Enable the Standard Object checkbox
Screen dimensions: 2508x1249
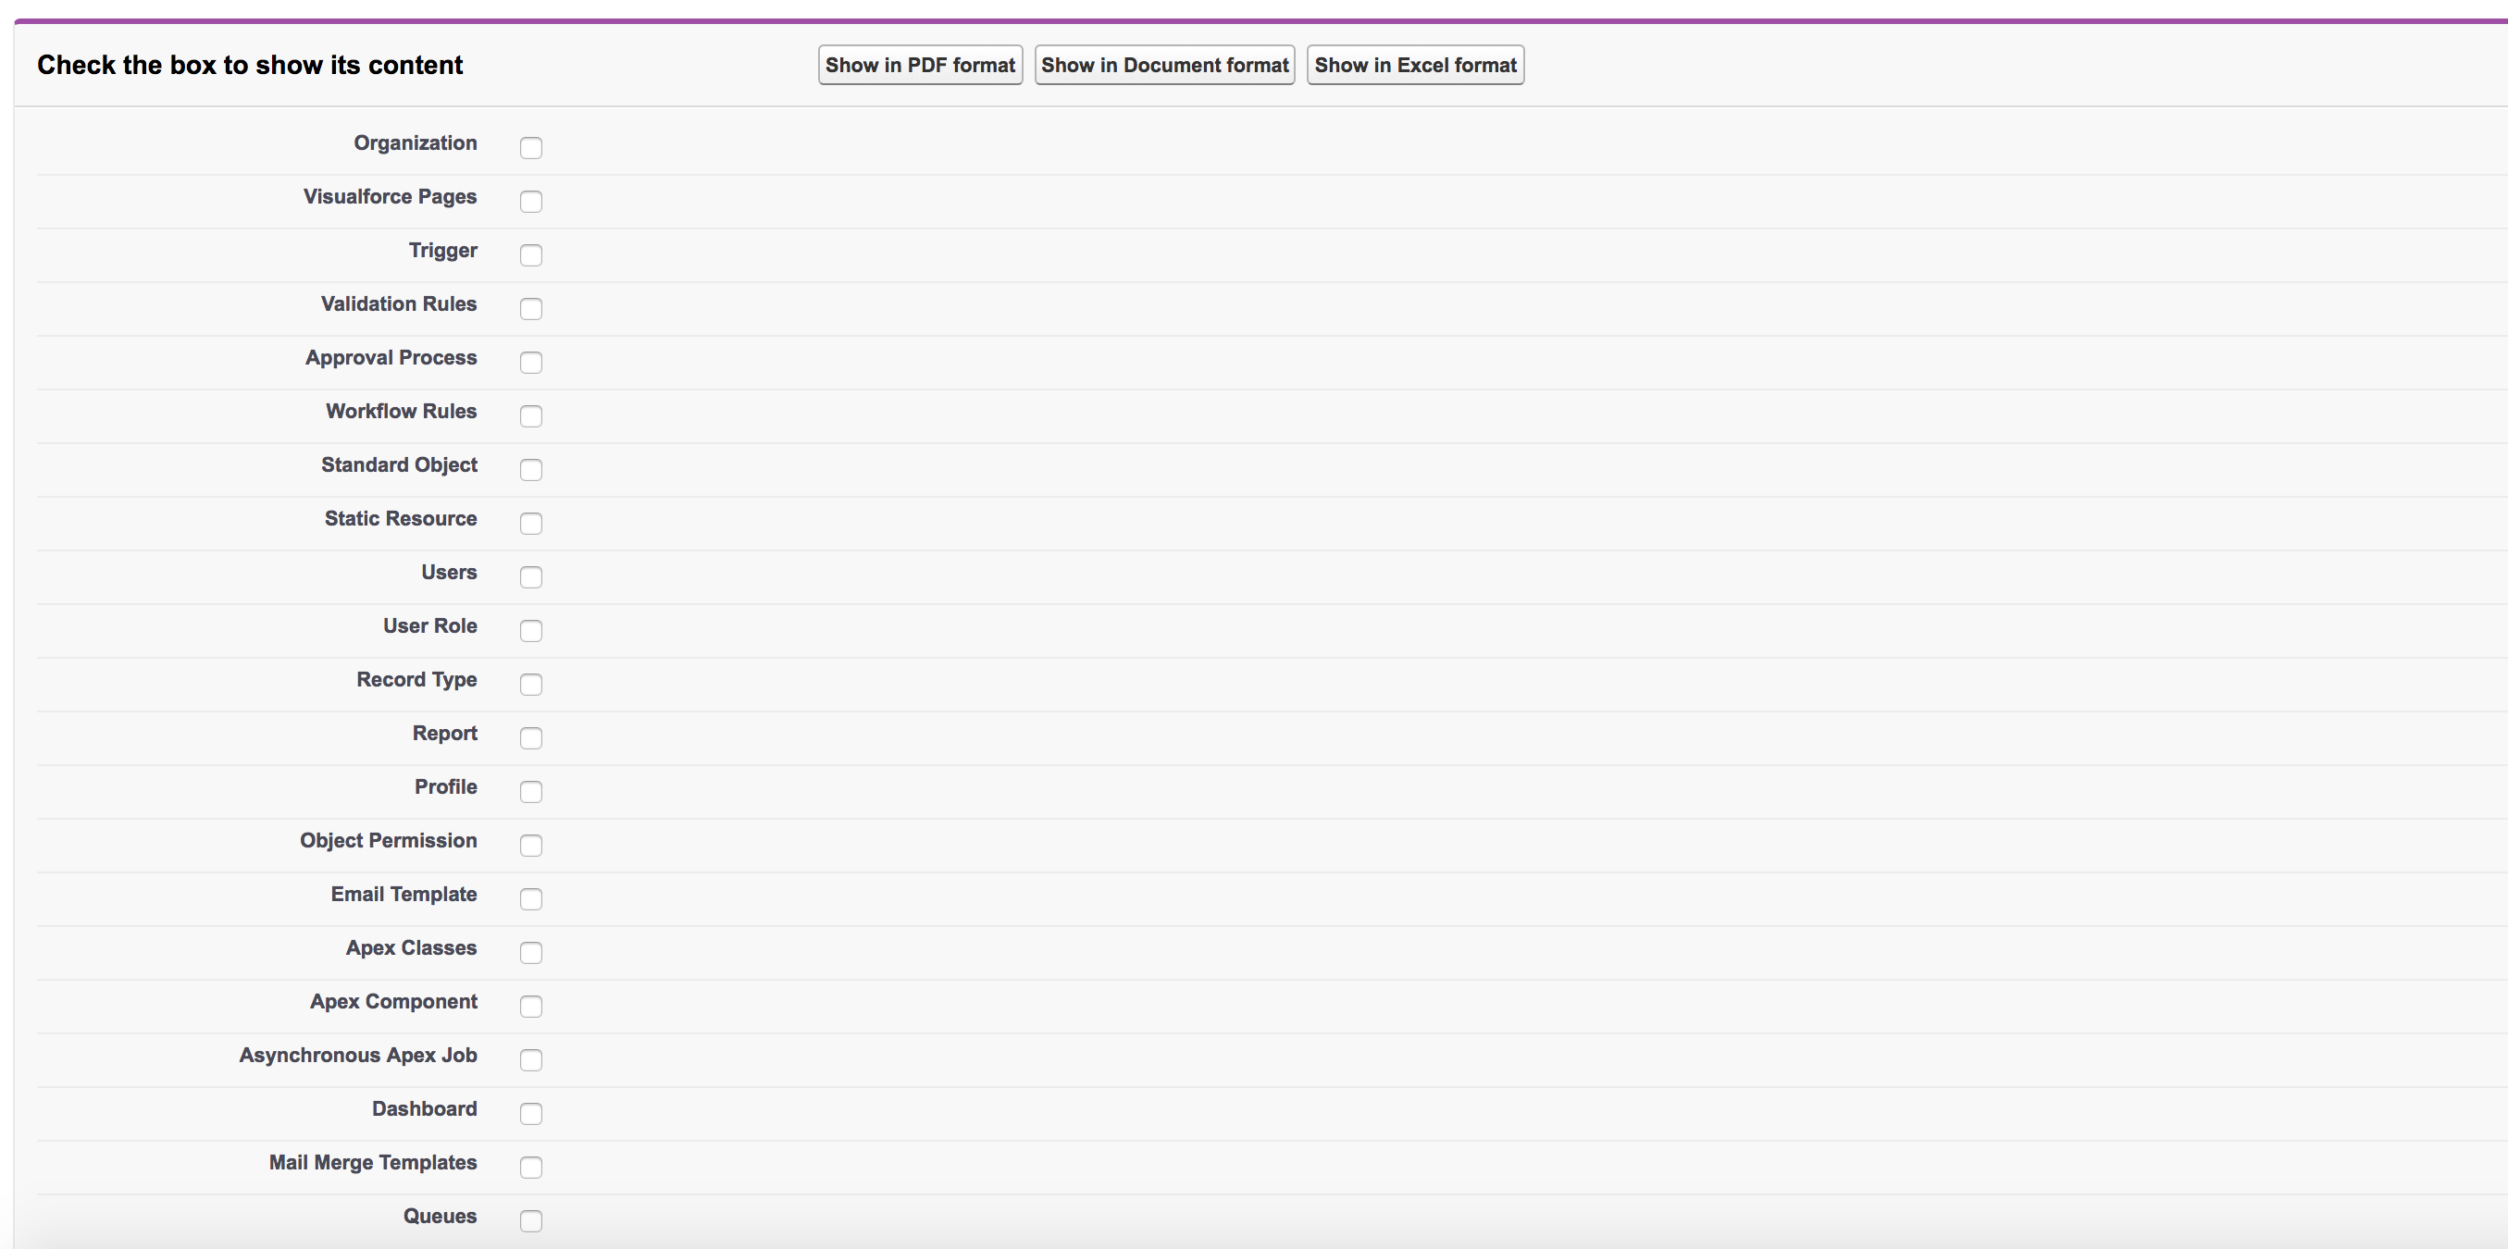click(530, 469)
